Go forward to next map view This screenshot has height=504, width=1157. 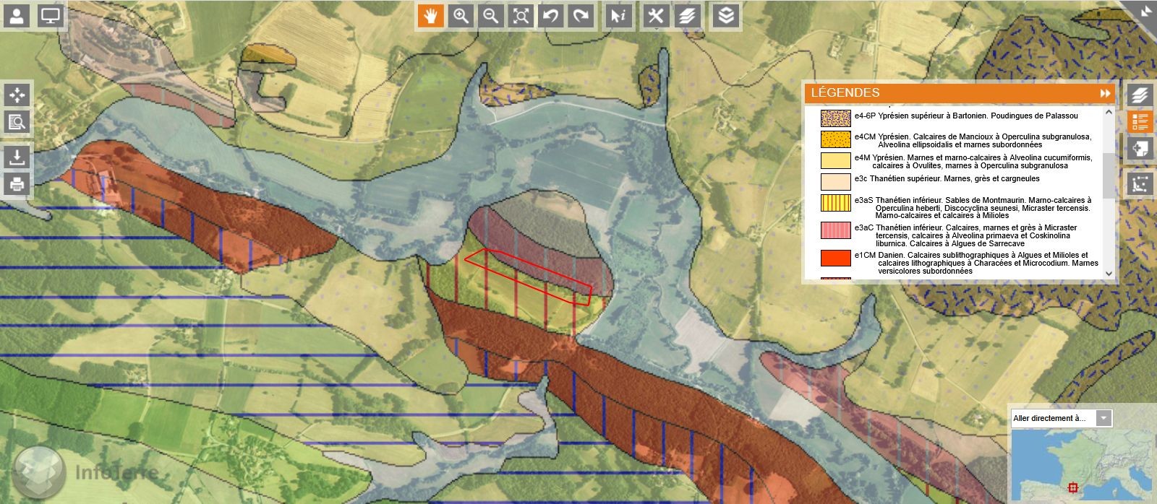click(581, 16)
